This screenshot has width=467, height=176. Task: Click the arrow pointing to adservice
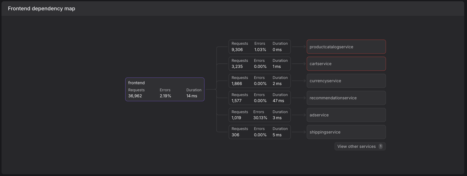tap(299, 115)
